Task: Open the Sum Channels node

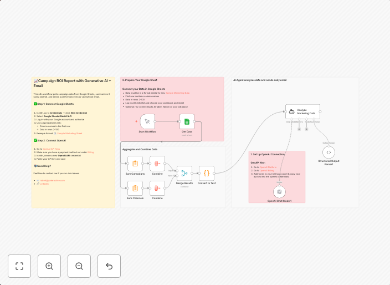Action: [x=135, y=188]
